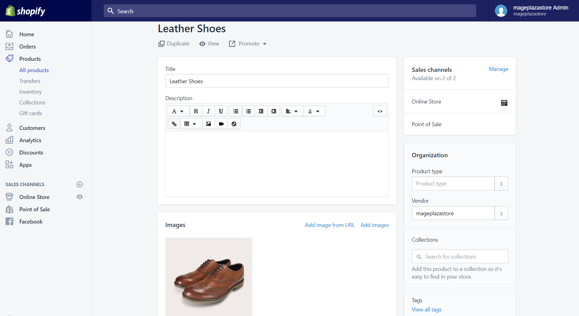Image resolution: width=579 pixels, height=316 pixels.
Task: Clear formatting in description
Action: coord(234,124)
